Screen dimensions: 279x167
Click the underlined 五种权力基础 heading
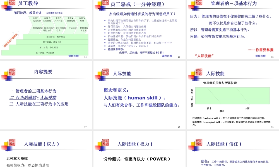[17, 158]
